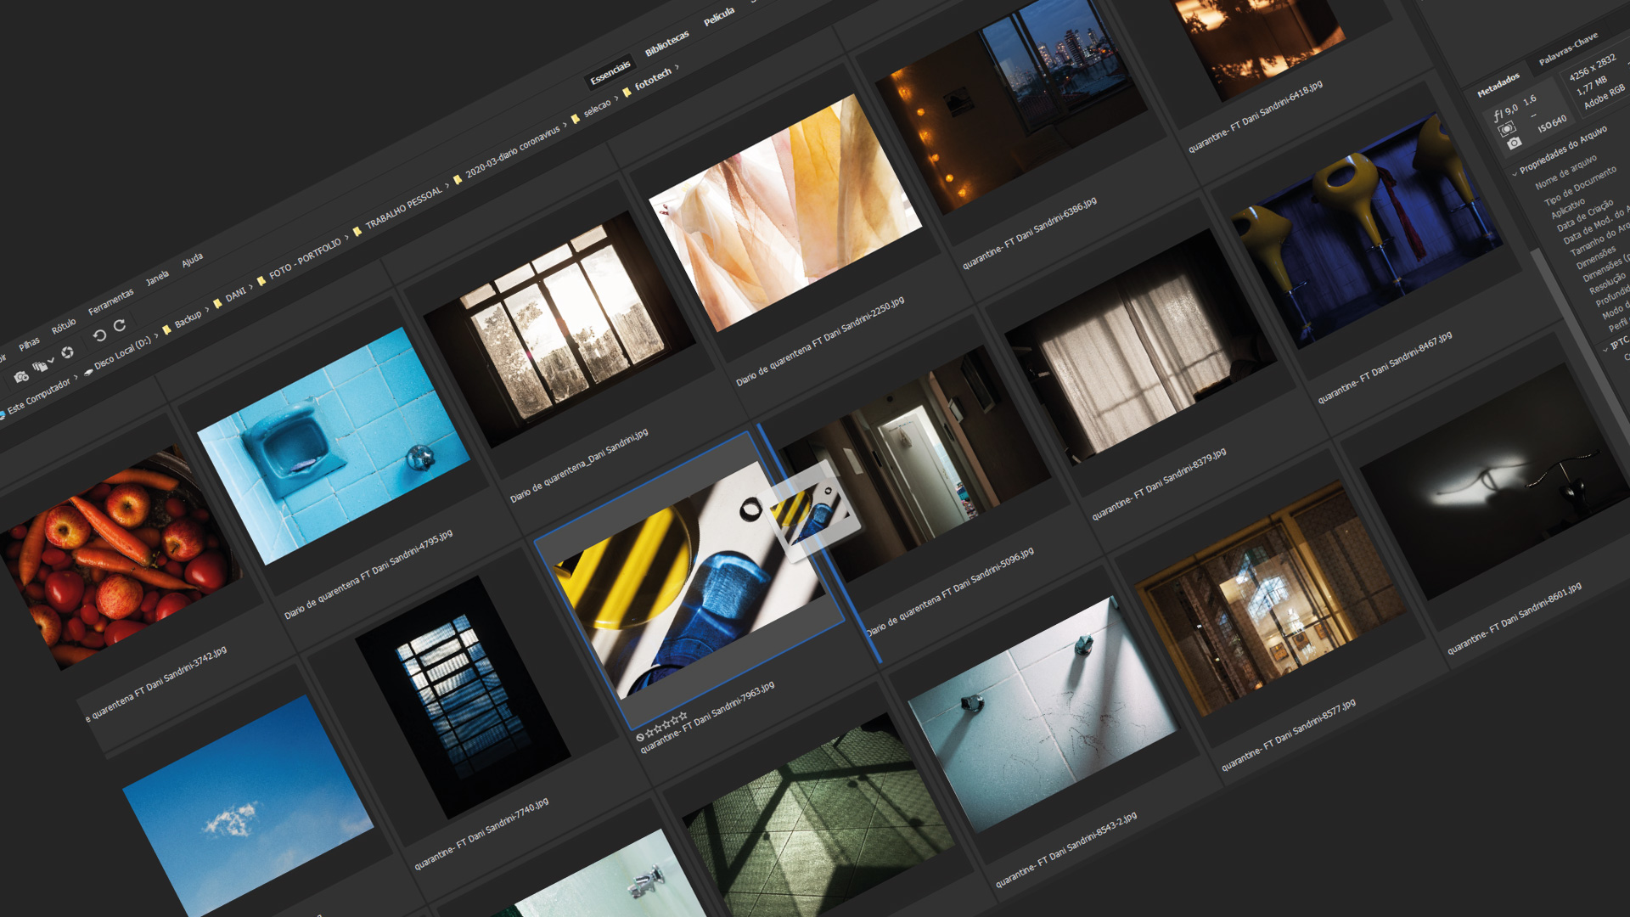
Task: Rotate the image counterclockwise
Action: (x=99, y=336)
